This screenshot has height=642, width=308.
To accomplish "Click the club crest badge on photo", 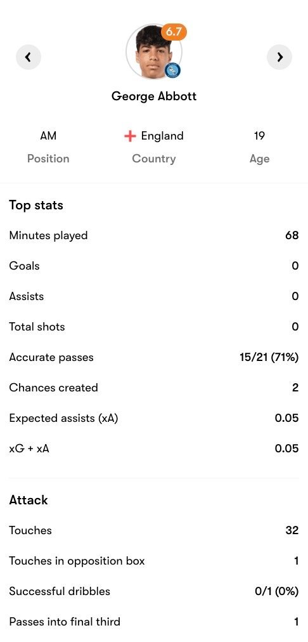I will click(172, 70).
